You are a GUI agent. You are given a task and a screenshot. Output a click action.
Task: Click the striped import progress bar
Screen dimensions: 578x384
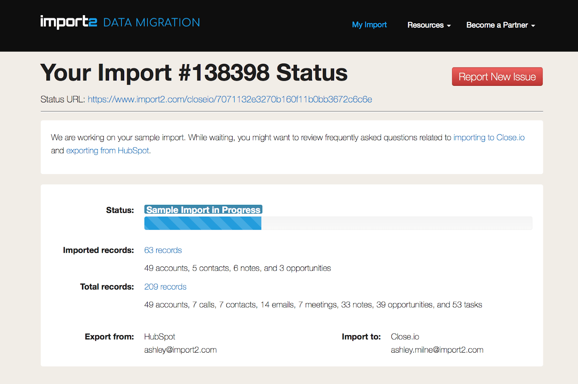pyautogui.click(x=338, y=223)
